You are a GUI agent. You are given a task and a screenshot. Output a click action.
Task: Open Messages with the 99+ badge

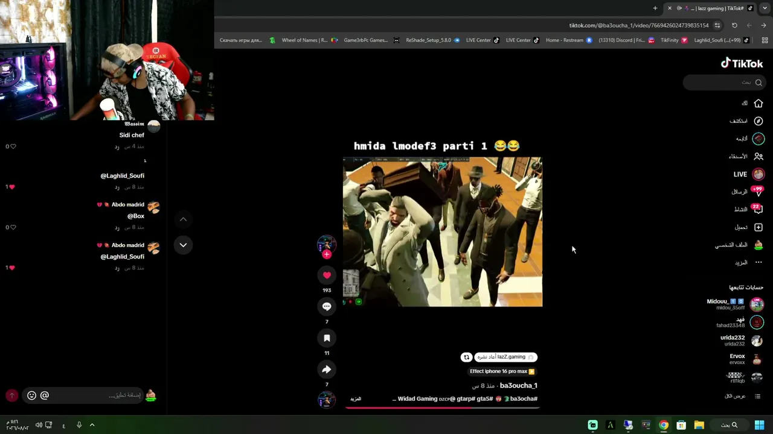tap(758, 192)
